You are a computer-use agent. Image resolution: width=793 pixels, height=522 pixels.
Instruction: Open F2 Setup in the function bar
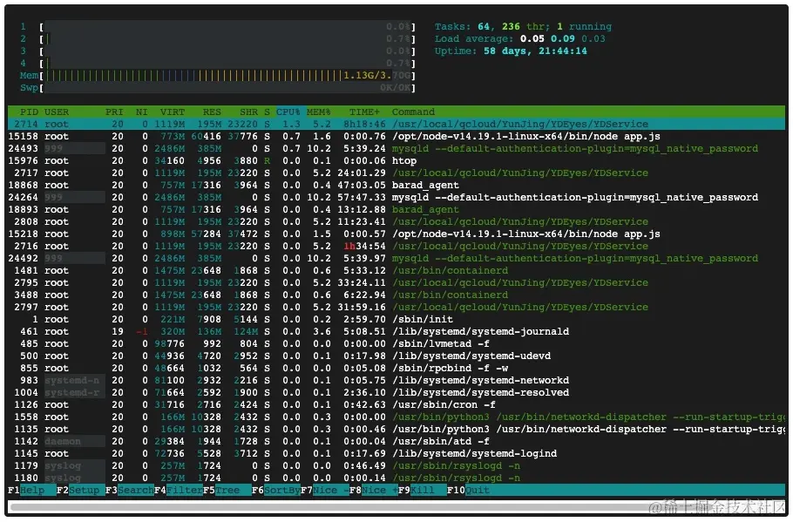coord(80,490)
